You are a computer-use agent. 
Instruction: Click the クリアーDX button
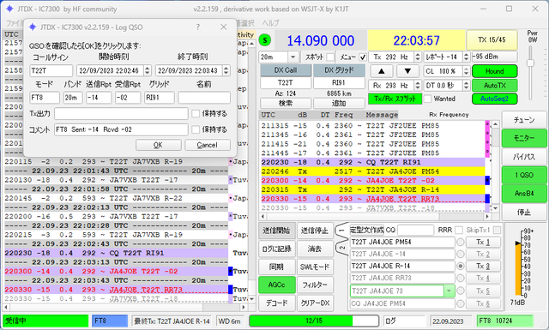(x=315, y=303)
